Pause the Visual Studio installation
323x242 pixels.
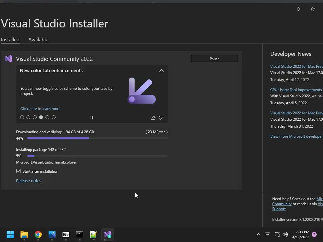coord(214,59)
